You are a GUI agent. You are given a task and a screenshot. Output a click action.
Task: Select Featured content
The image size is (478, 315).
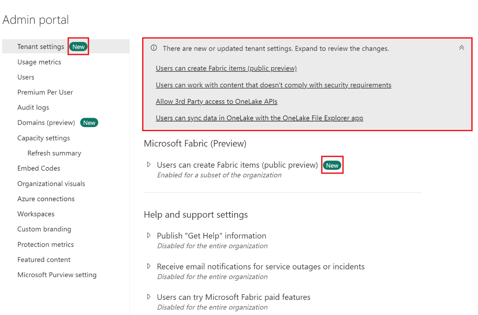[x=44, y=260]
